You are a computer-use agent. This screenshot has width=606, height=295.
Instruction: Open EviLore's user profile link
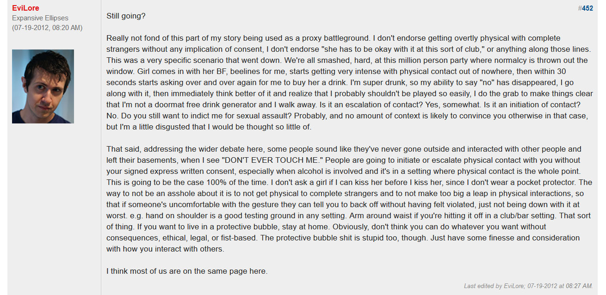pos(25,8)
